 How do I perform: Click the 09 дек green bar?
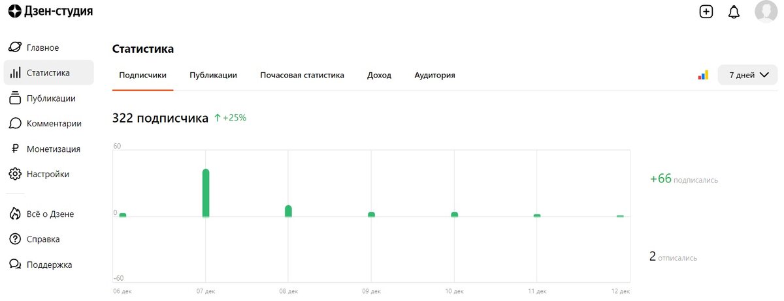[x=371, y=214]
